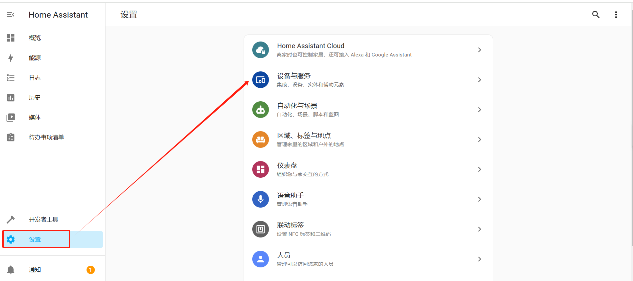Open the 设备与服务 settings entry
The height and width of the screenshot is (281, 633).
point(368,80)
